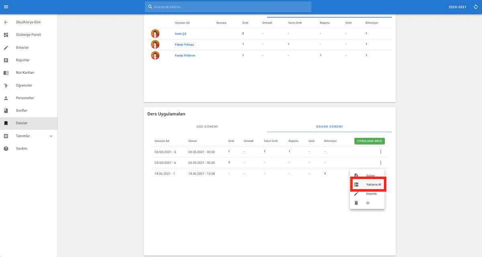Click the 14.06.2021 - 13:58 time cell
This screenshot has height=257, width=482.
tap(201, 173)
